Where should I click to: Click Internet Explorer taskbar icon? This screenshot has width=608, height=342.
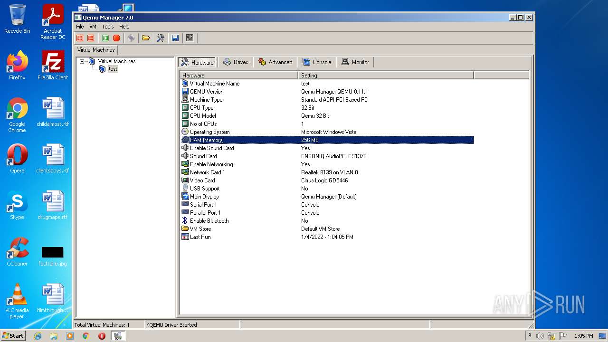click(38, 336)
